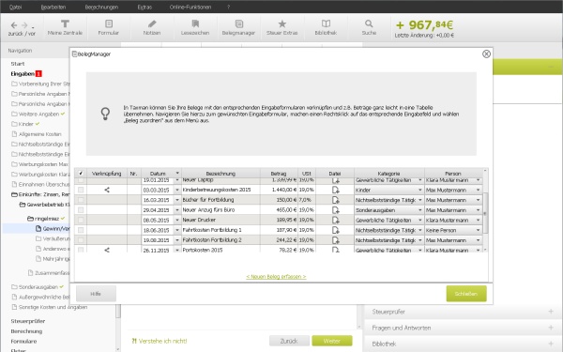Open history dropdown next to zurück / vor
The image size is (563, 352).
pyautogui.click(x=33, y=27)
